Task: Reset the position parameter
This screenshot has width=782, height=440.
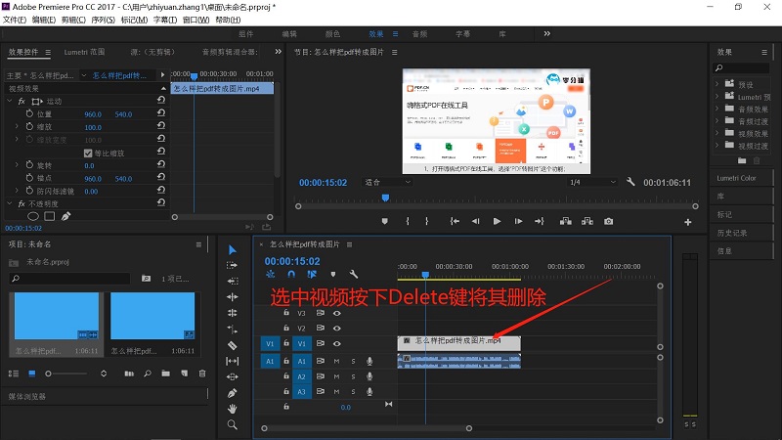Action: [x=161, y=113]
